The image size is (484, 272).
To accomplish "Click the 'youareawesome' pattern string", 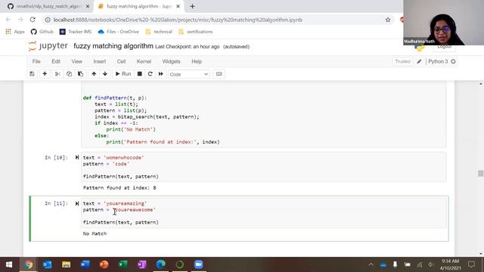I will [x=135, y=210].
